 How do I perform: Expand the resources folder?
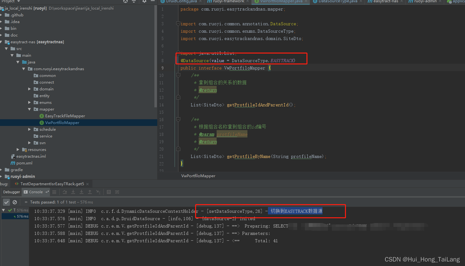point(18,150)
